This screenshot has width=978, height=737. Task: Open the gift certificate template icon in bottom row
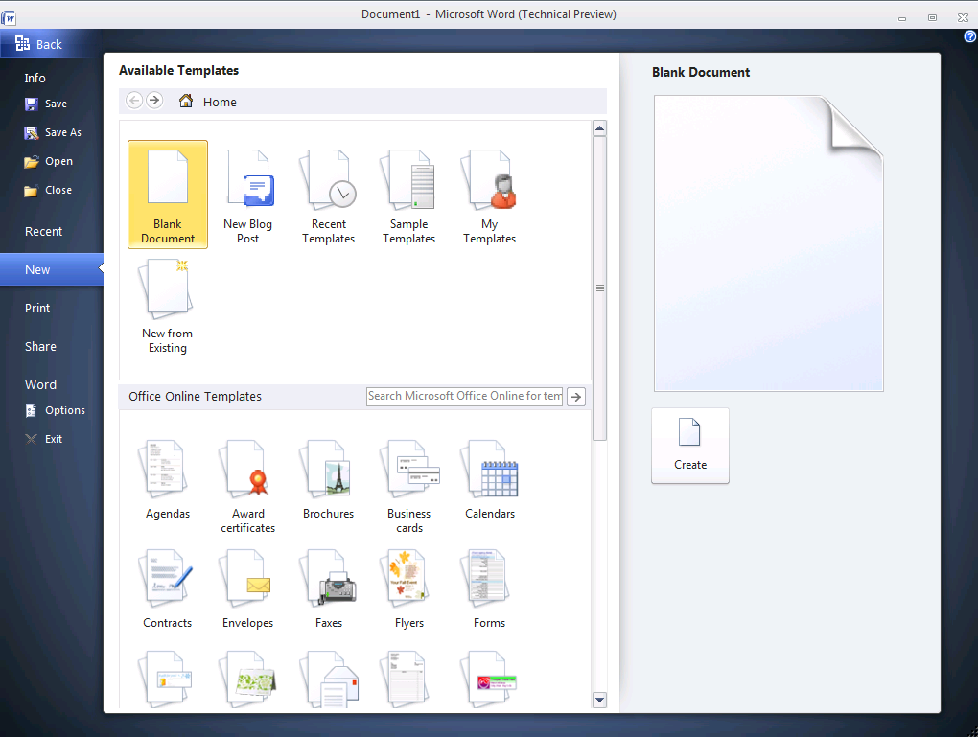coord(167,679)
